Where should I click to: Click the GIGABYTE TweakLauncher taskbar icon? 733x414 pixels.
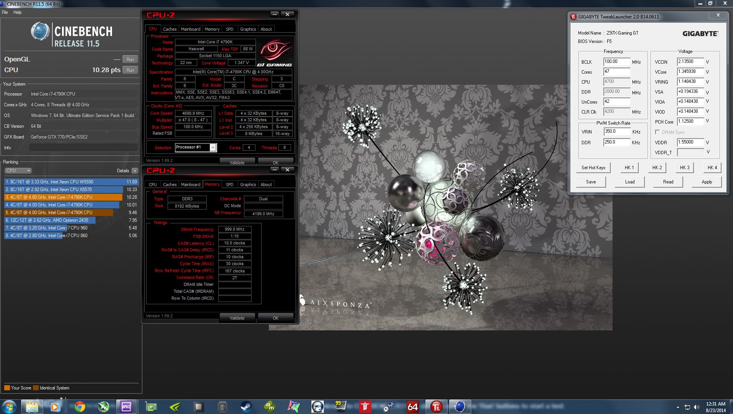(436, 407)
